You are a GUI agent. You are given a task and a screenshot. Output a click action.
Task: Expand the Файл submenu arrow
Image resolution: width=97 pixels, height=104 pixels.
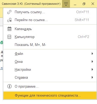point(92,54)
